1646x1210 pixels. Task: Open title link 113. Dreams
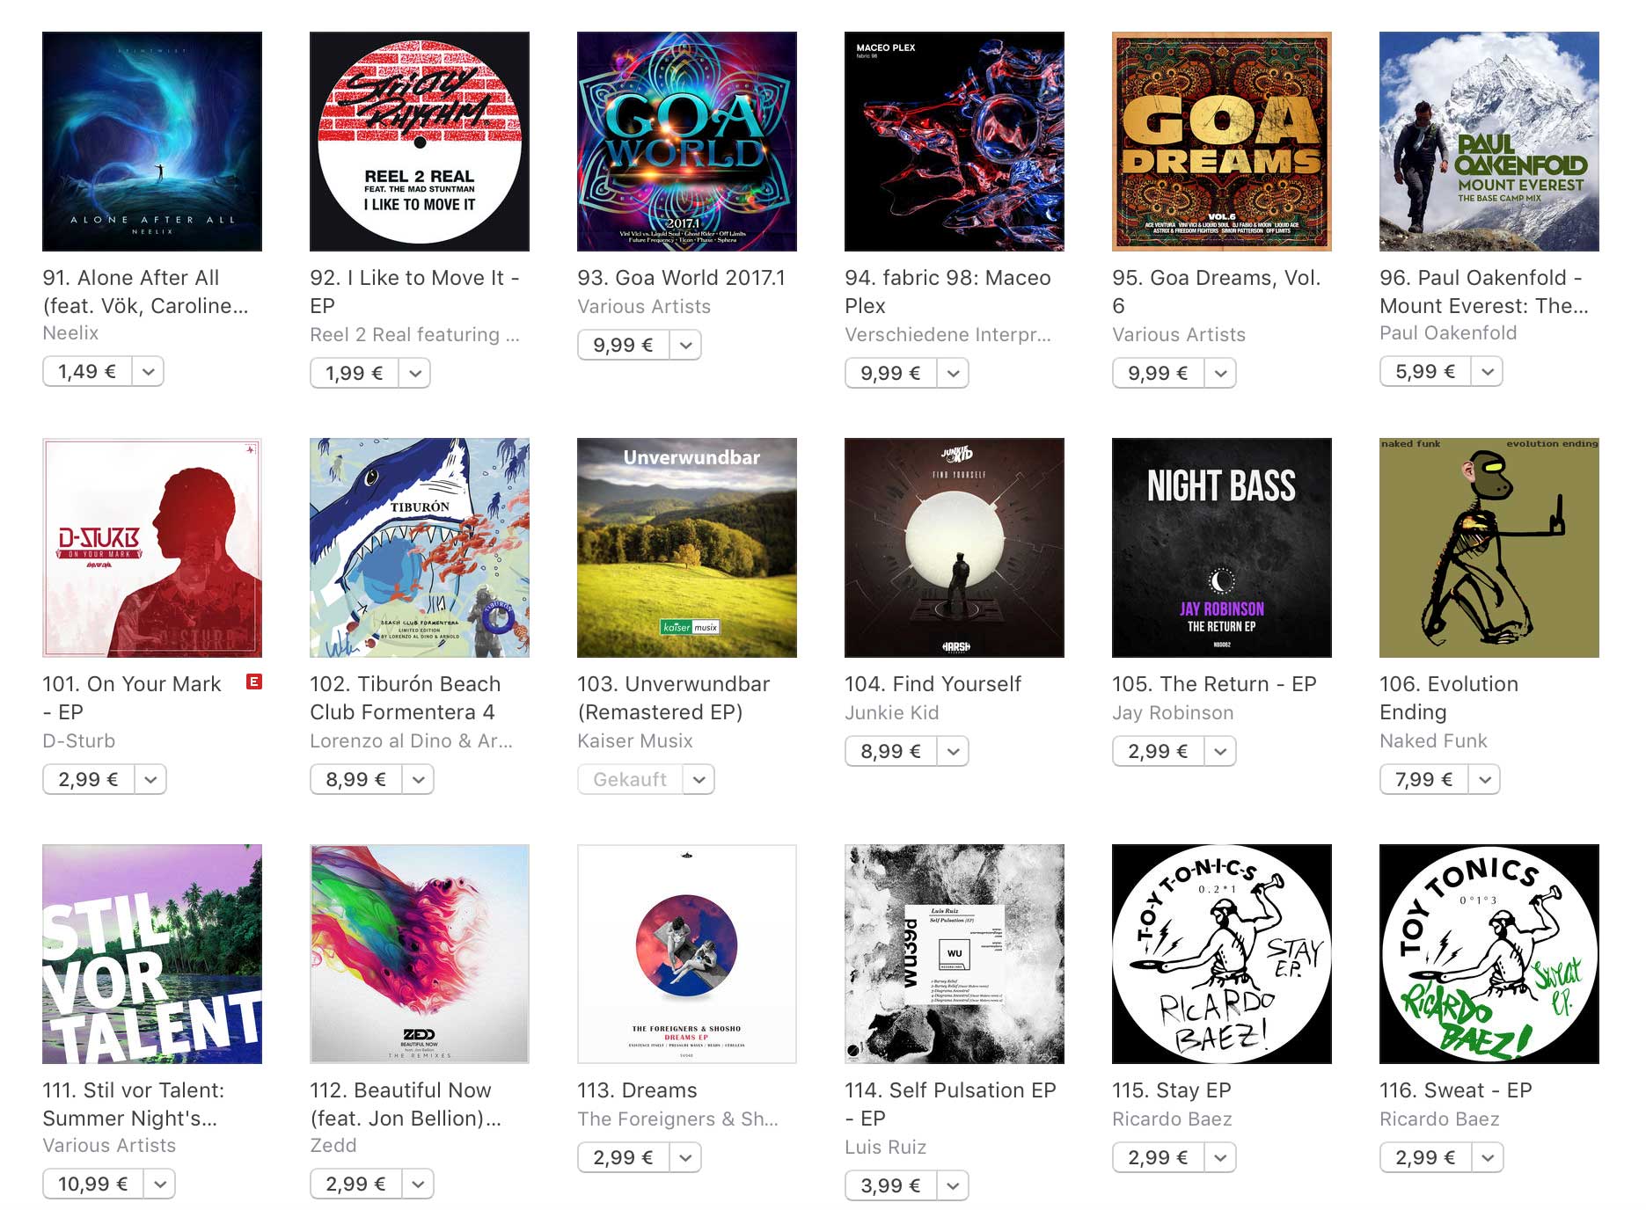(x=637, y=1090)
